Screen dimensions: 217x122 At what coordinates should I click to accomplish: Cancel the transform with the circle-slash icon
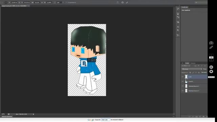123,2
